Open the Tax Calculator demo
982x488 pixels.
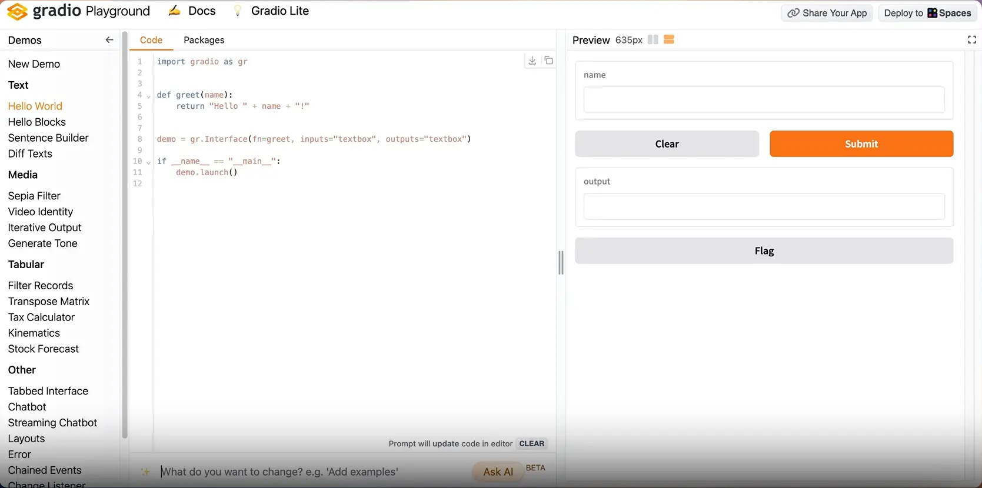[41, 317]
